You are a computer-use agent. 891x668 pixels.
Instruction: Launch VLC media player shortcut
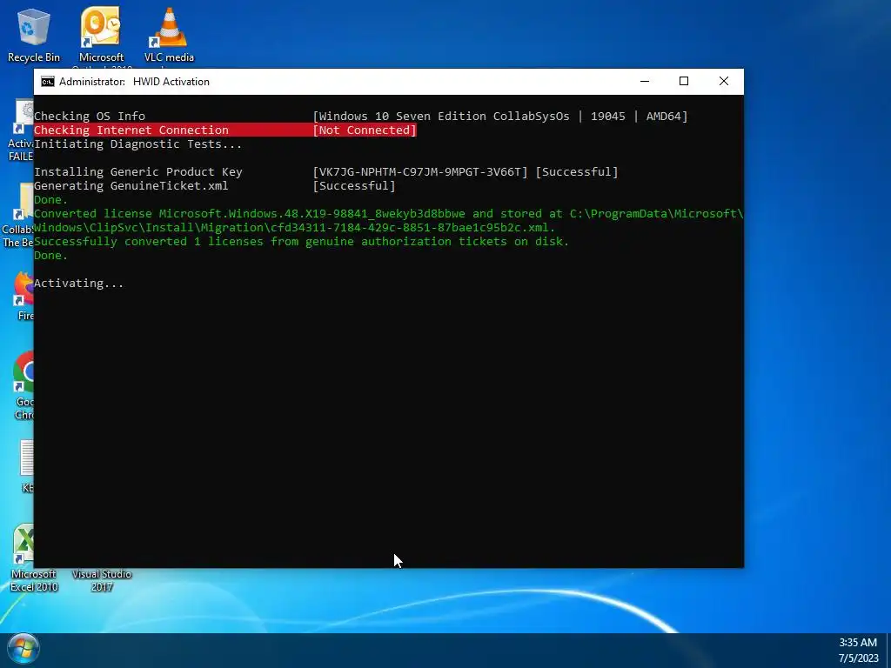(169, 34)
